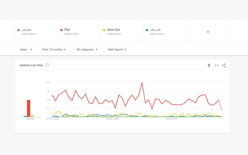Open the Qatar region dropdown
Screen dimensions: 248x155
pos(25,49)
